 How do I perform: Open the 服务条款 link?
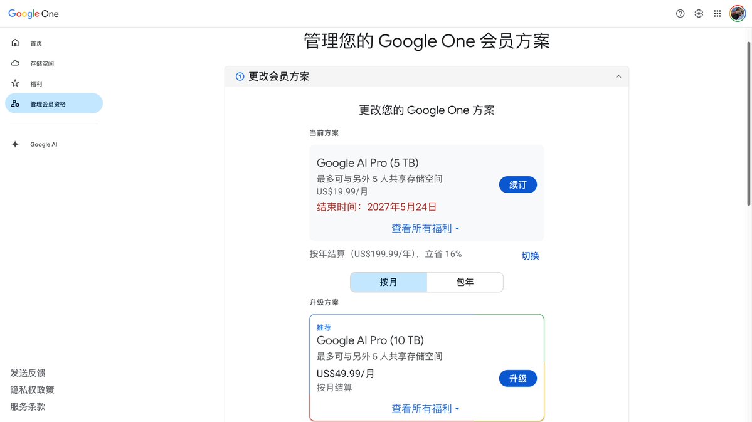[28, 407]
